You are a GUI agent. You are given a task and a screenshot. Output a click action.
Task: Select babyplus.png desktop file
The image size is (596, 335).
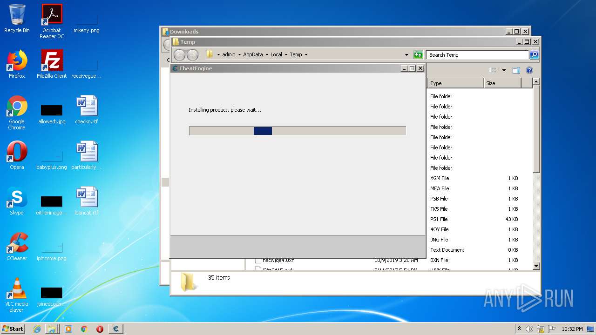click(x=52, y=160)
